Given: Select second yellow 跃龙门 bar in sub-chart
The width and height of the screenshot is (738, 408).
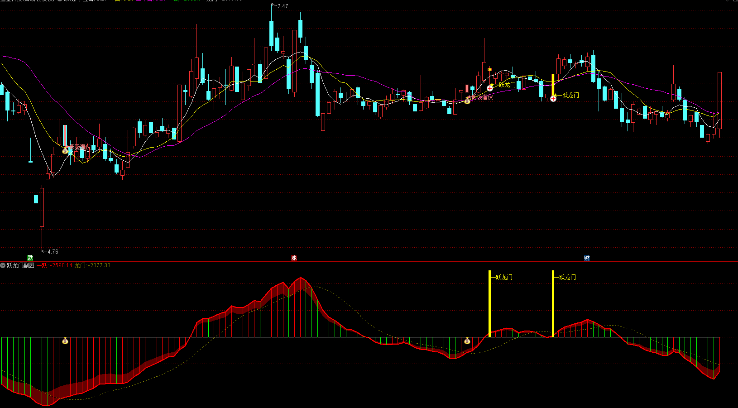Looking at the screenshot, I should pyautogui.click(x=553, y=303).
